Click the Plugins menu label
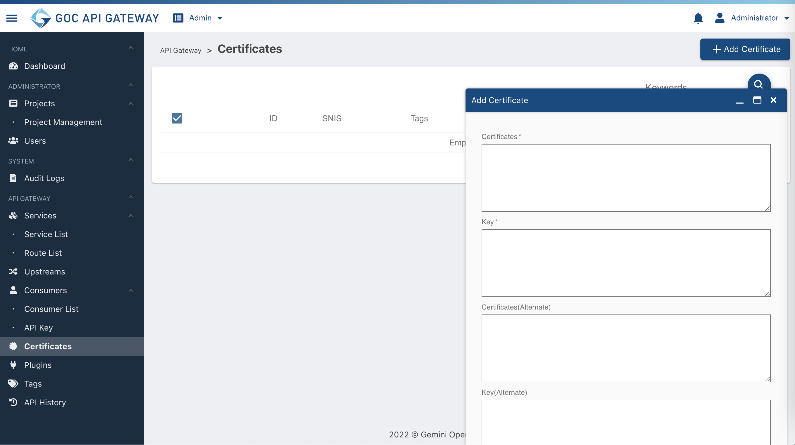 (x=38, y=365)
